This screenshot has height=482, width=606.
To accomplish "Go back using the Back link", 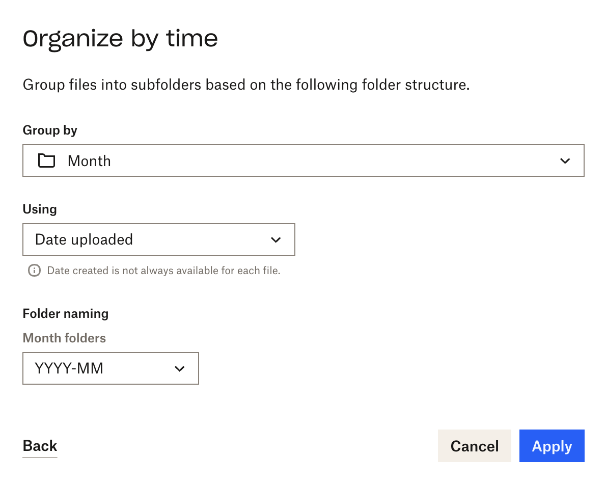I will click(40, 446).
